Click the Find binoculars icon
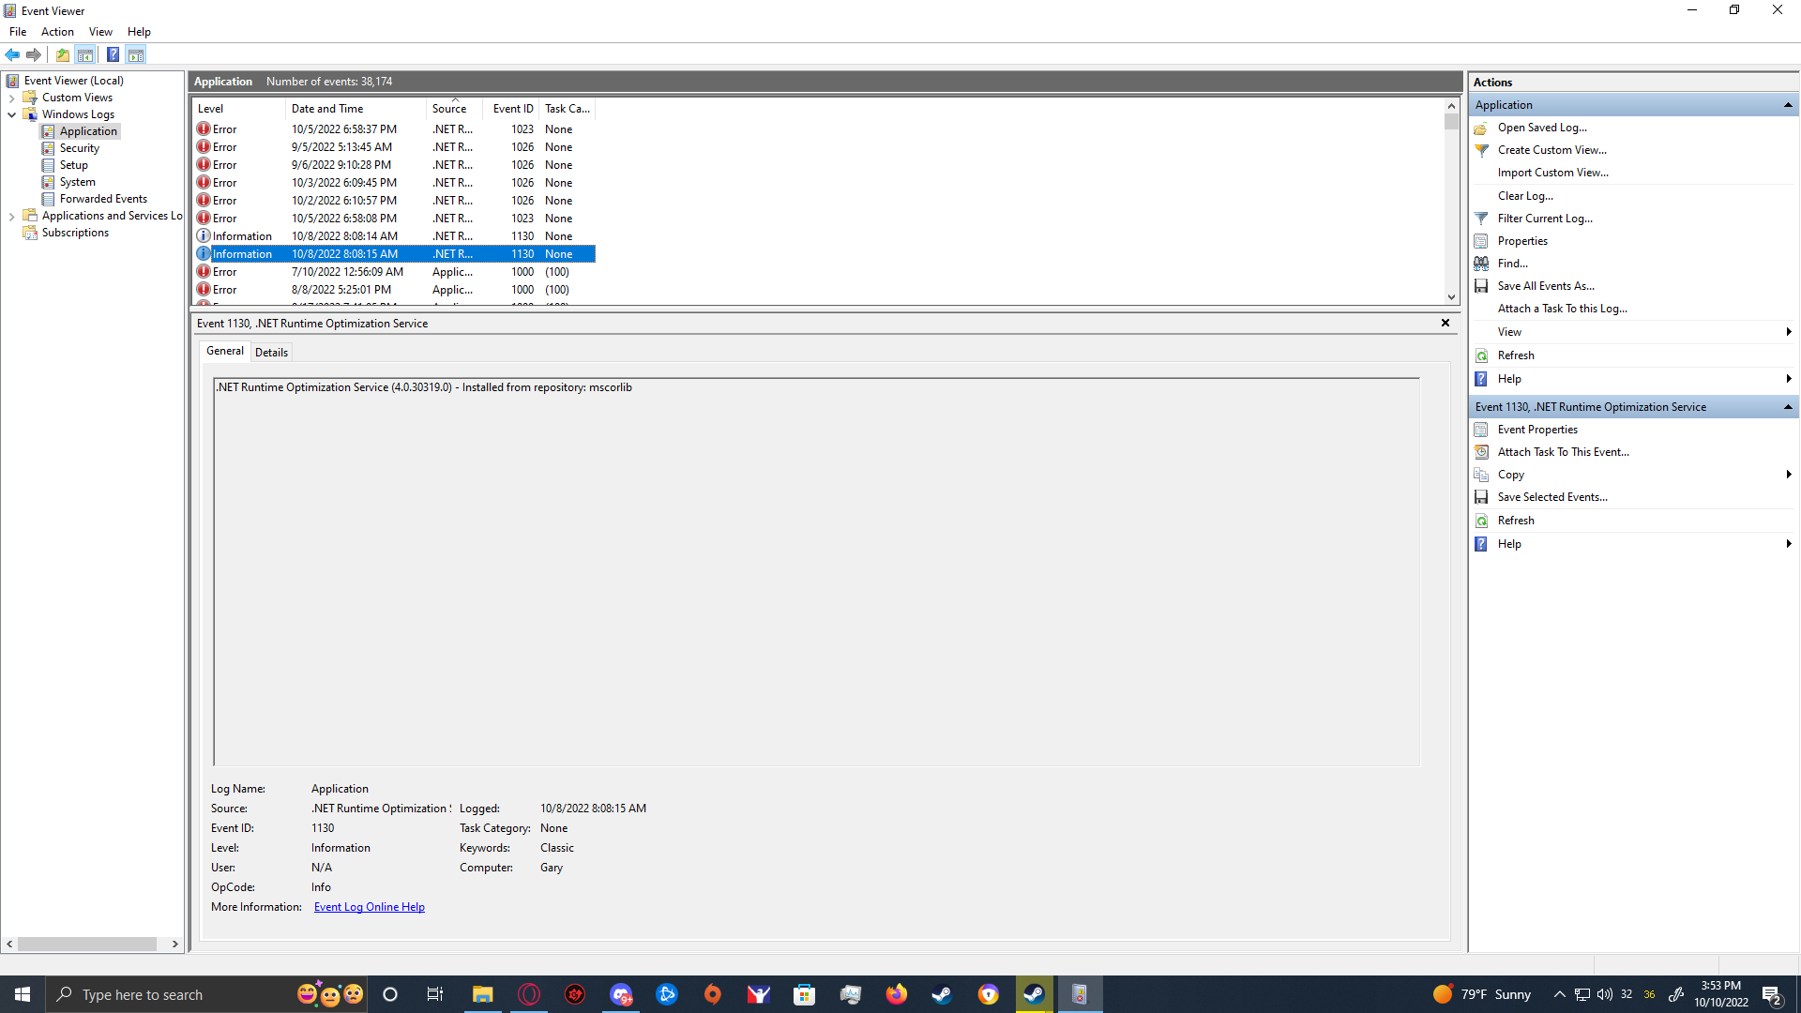This screenshot has width=1801, height=1013. click(x=1481, y=264)
